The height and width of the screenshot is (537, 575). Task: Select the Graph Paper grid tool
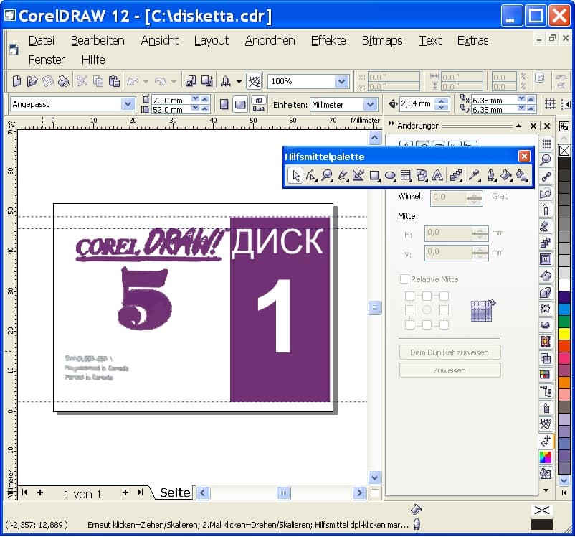(x=406, y=176)
